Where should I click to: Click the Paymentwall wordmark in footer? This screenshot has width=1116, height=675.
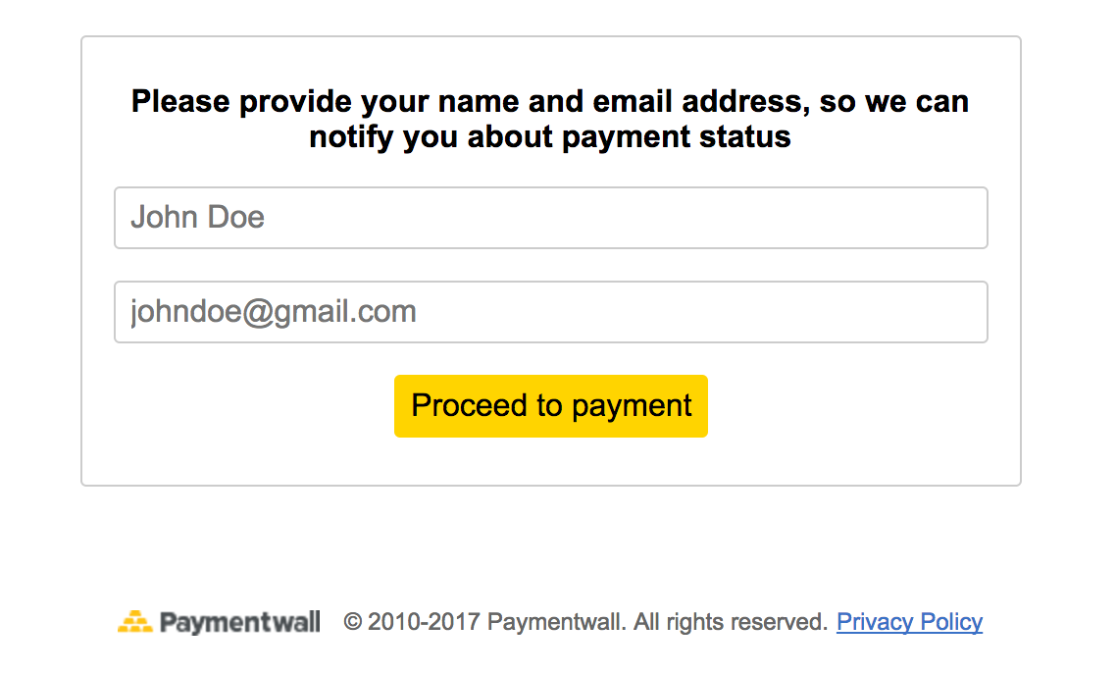(x=240, y=622)
